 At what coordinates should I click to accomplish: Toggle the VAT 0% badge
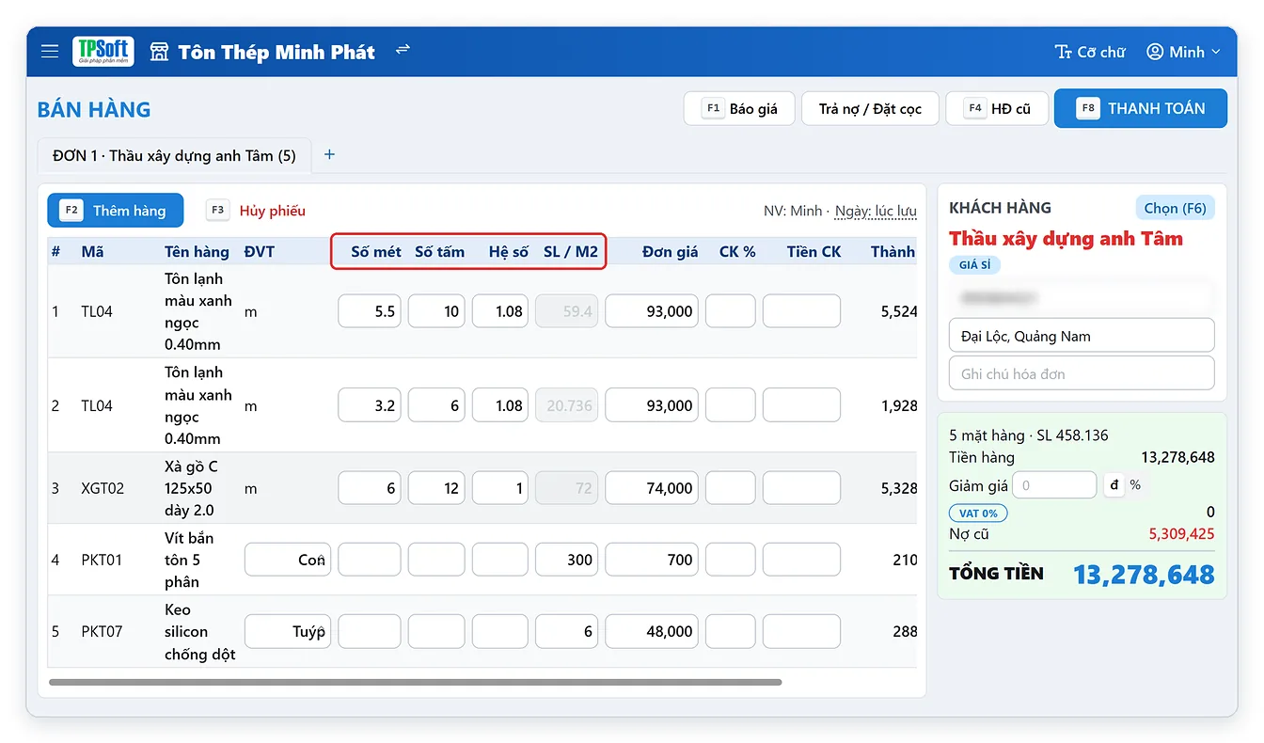(x=978, y=513)
